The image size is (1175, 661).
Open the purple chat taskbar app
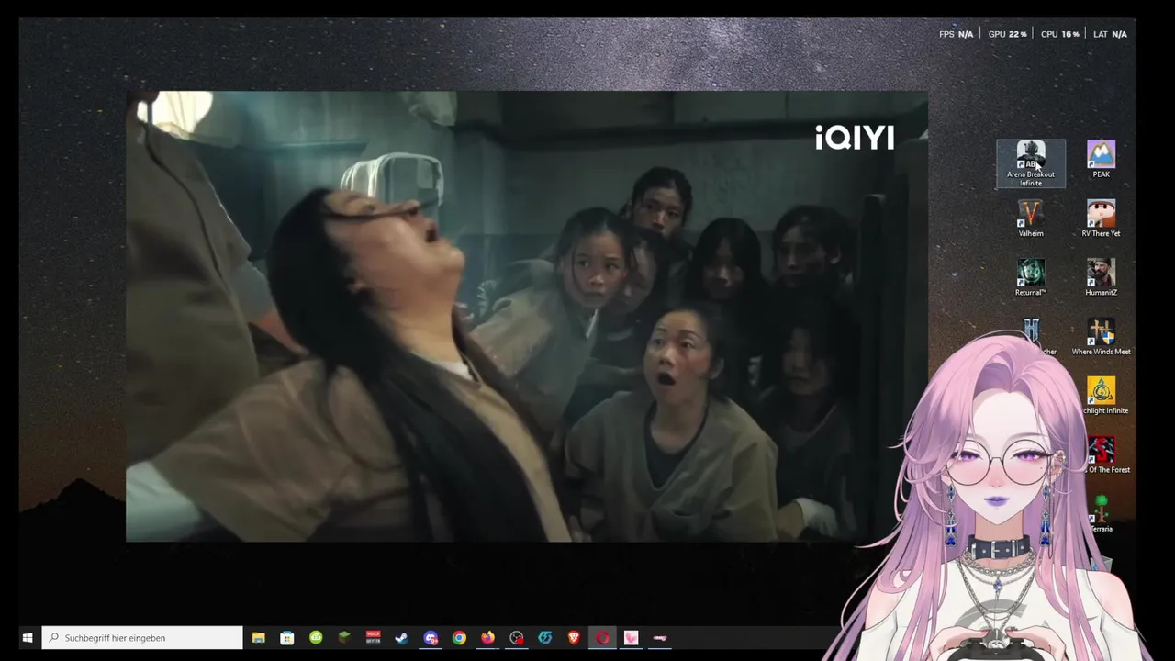point(431,638)
